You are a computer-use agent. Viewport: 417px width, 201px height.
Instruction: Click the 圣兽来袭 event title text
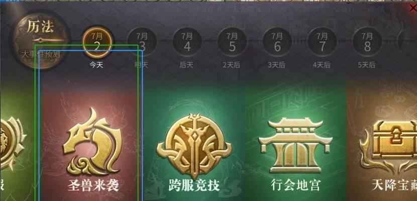(x=93, y=185)
